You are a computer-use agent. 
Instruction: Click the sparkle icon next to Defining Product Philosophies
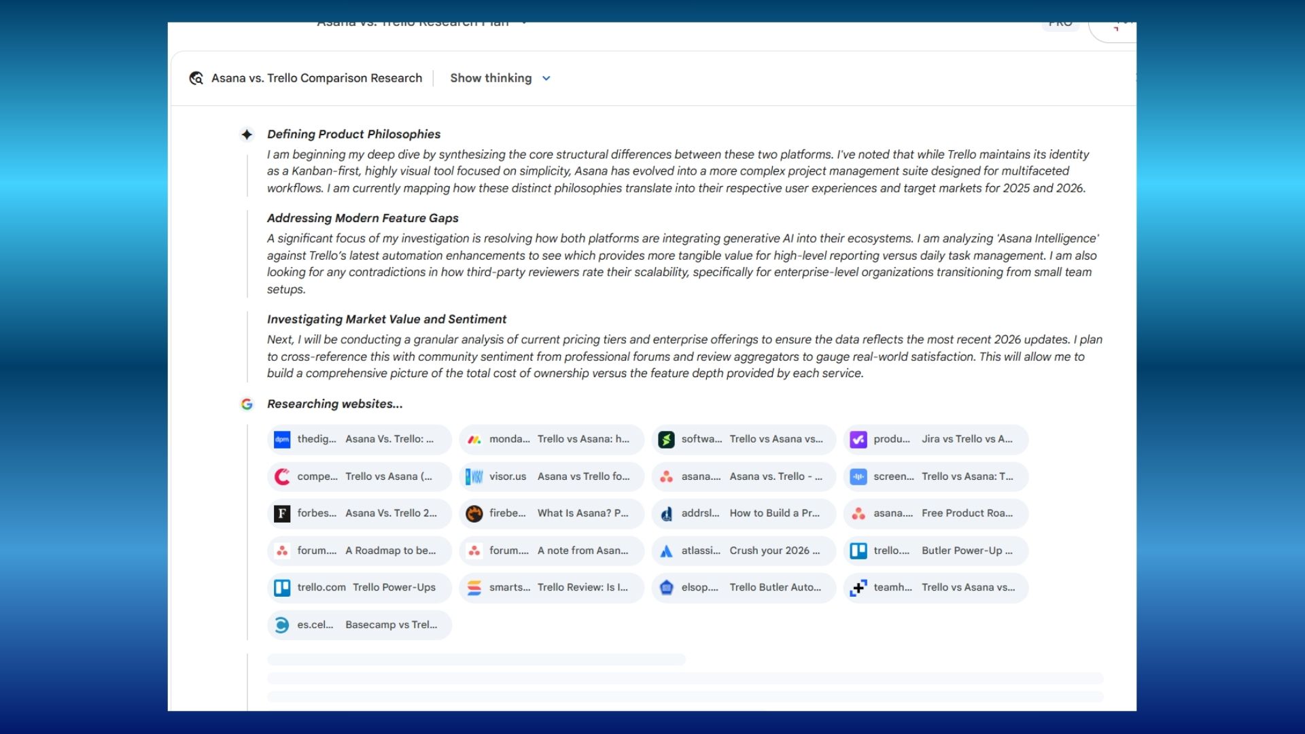247,134
